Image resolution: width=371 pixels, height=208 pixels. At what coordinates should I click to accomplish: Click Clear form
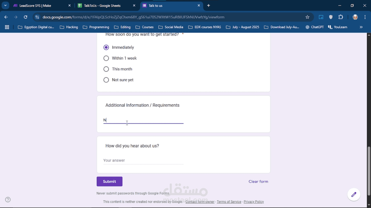click(x=258, y=181)
